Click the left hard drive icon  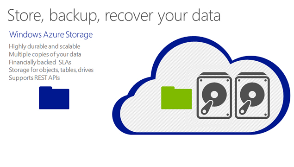(x=214, y=96)
